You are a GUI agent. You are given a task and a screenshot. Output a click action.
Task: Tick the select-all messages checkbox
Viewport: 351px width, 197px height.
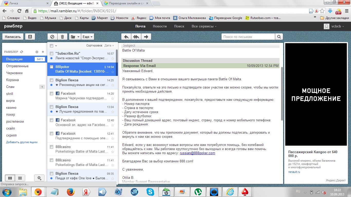click(x=51, y=46)
